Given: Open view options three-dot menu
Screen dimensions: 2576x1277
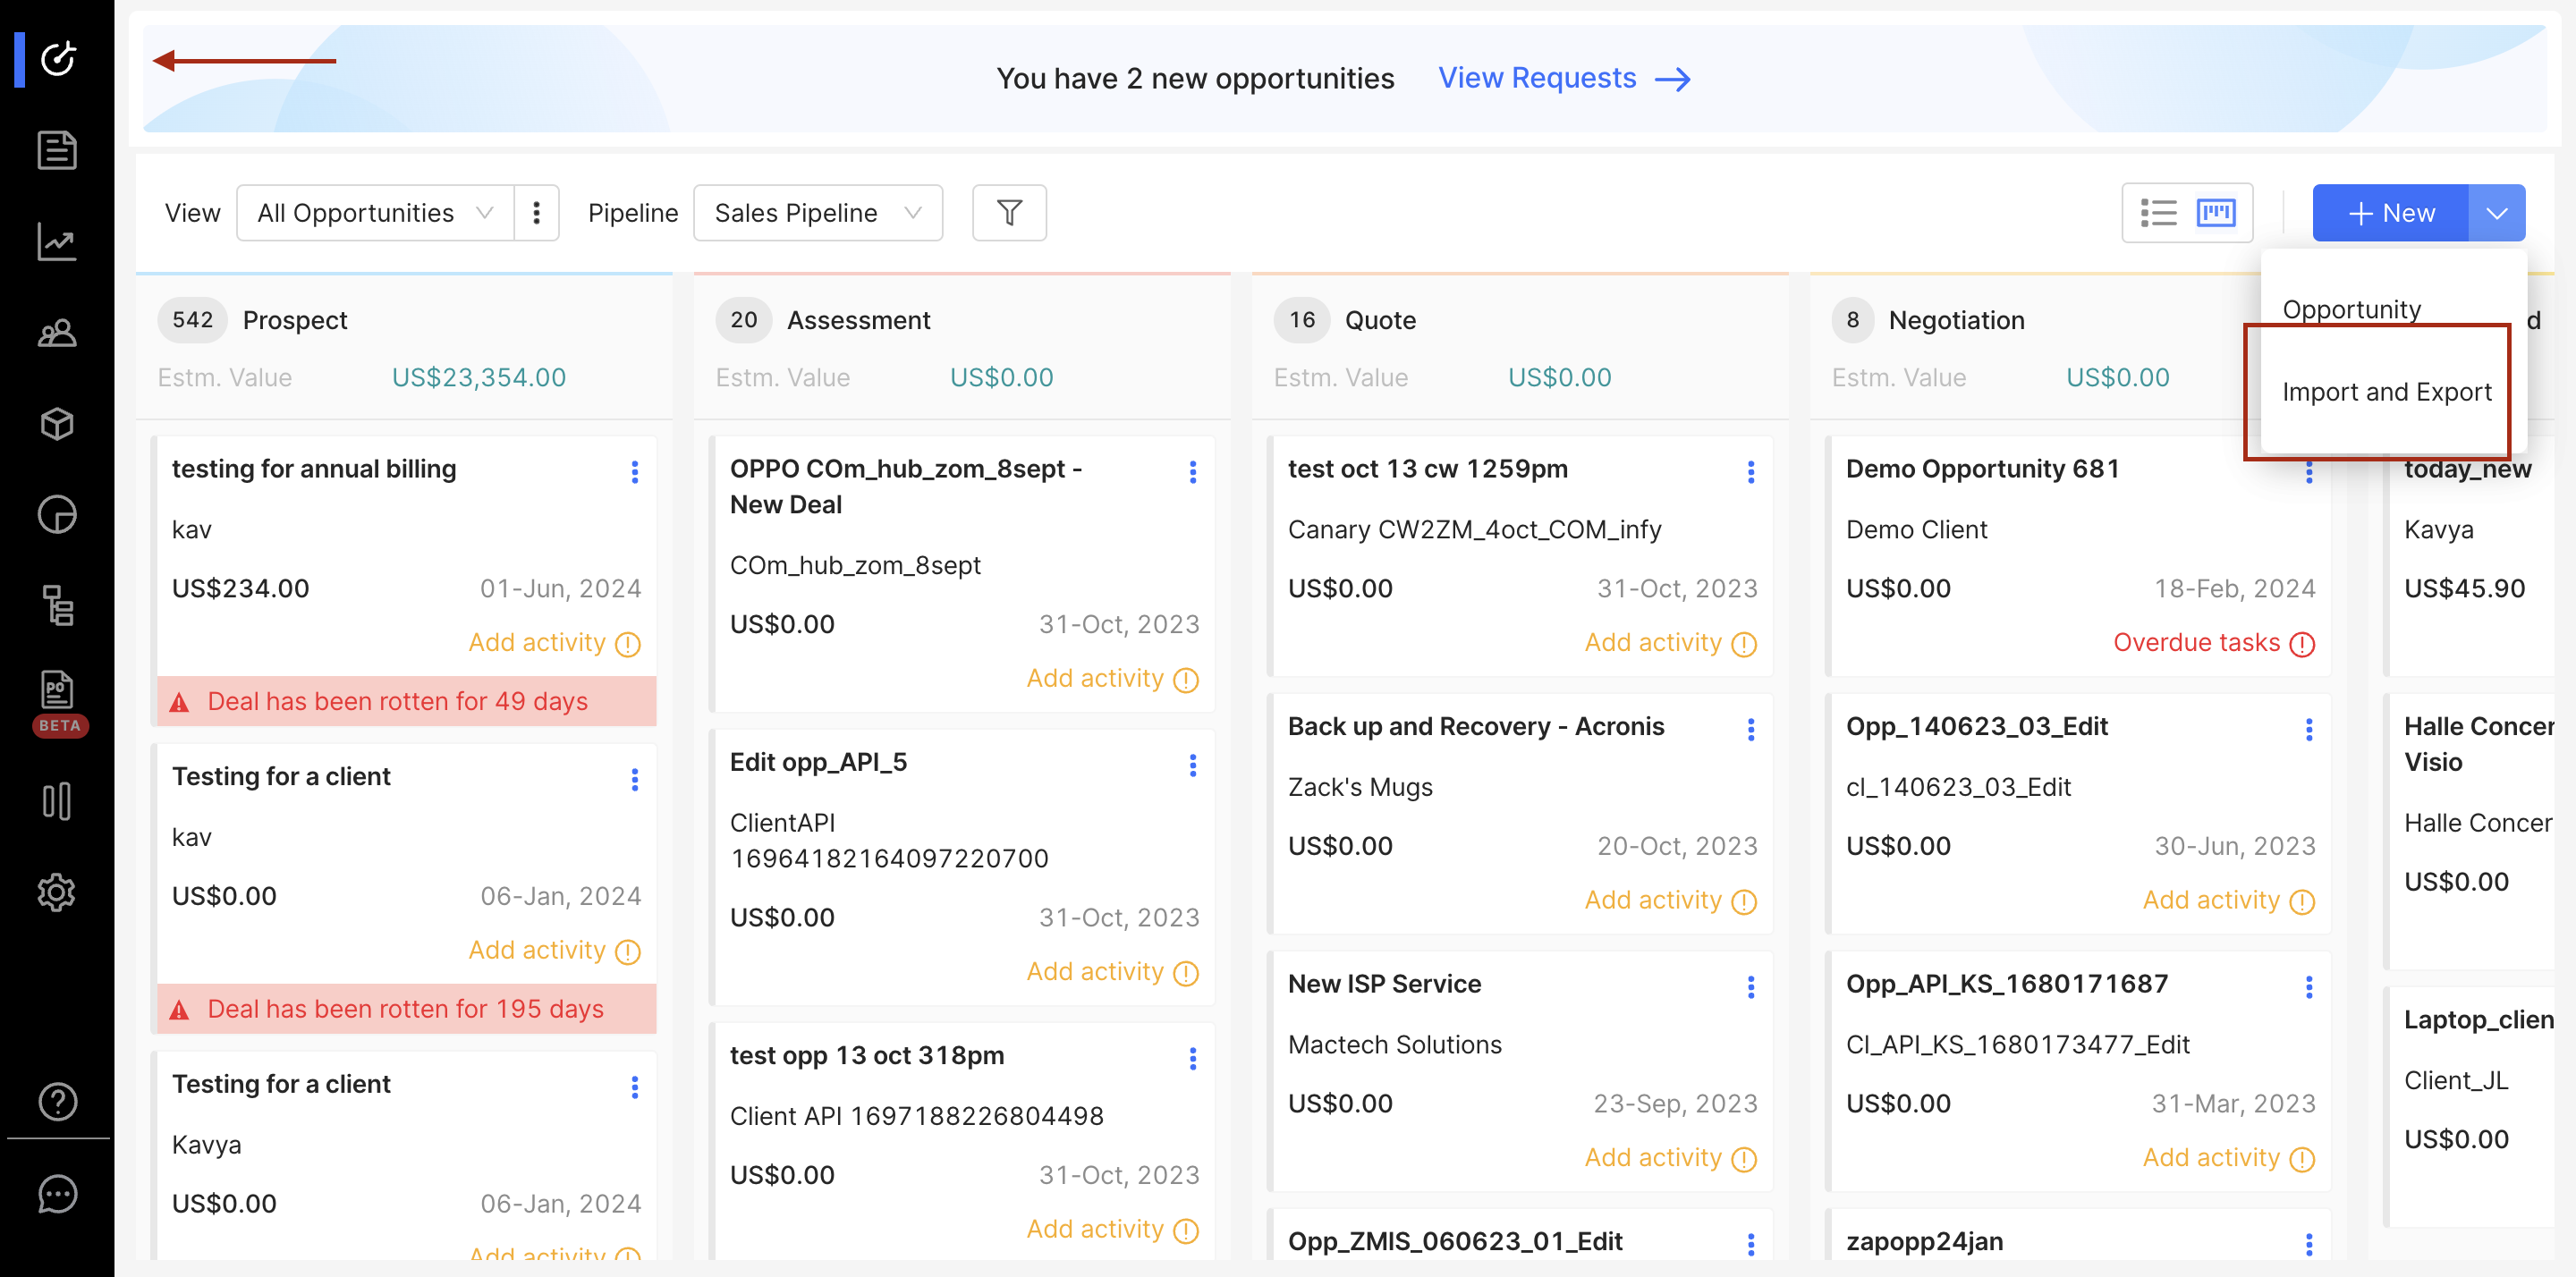Looking at the screenshot, I should (x=537, y=213).
